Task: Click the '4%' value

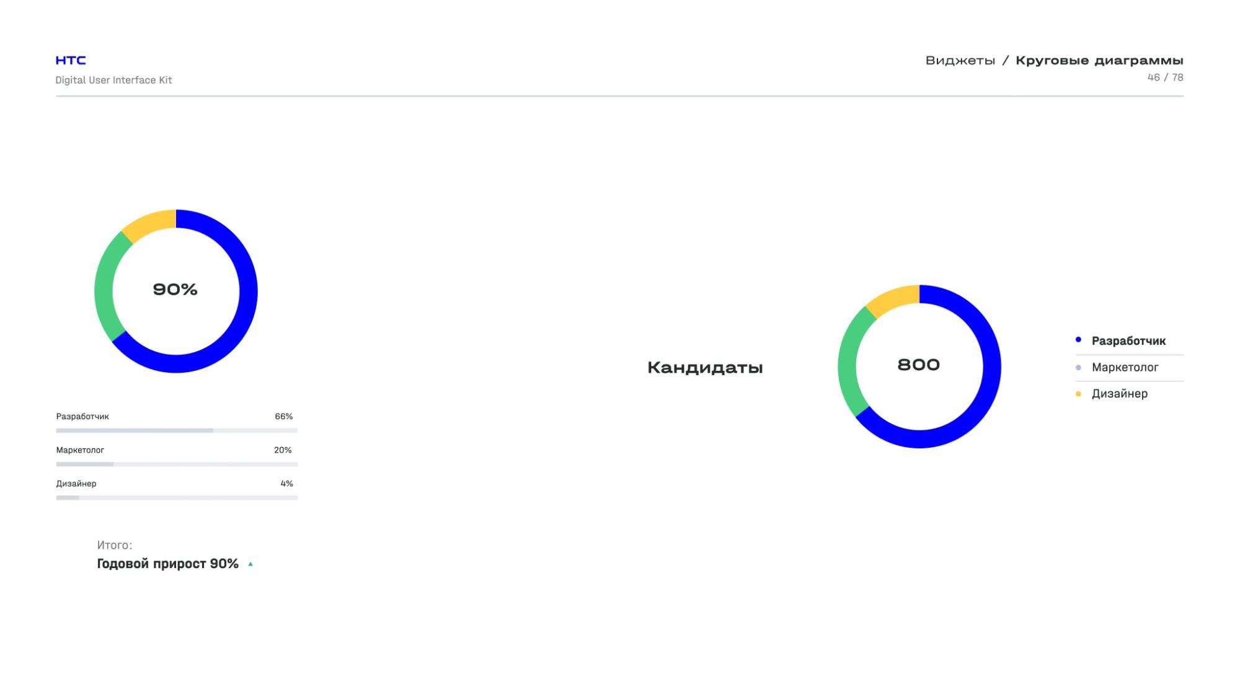Action: [286, 484]
